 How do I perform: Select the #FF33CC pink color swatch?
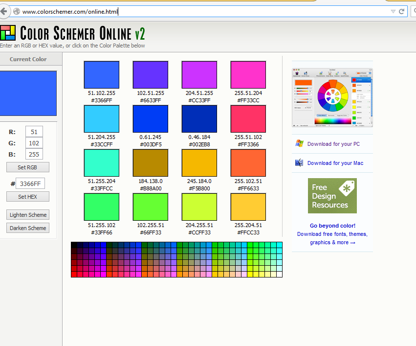tap(248, 74)
